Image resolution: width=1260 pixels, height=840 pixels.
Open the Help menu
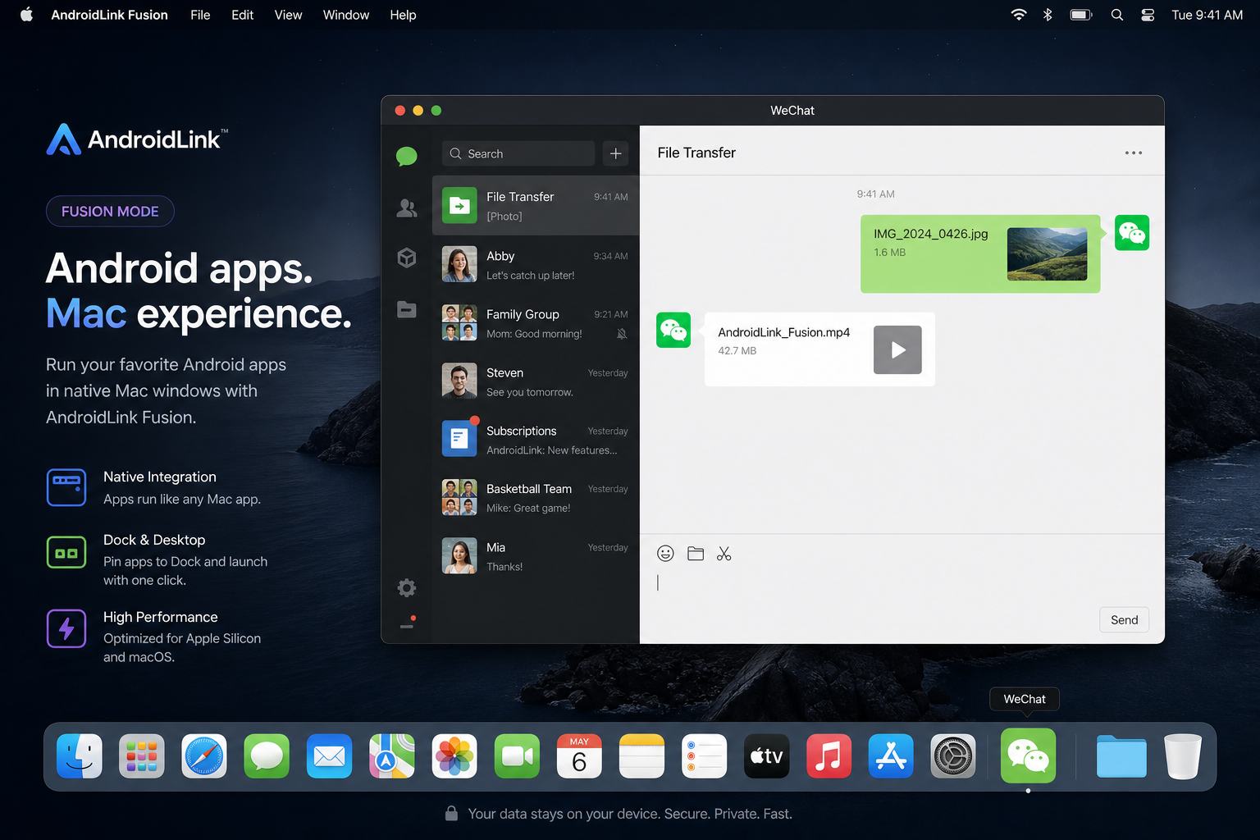(x=403, y=15)
